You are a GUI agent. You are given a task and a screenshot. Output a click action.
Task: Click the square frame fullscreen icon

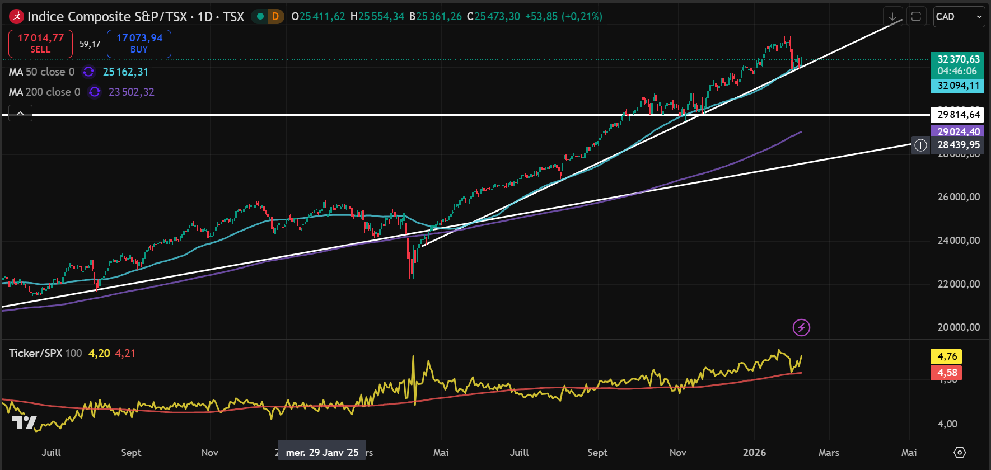click(916, 17)
